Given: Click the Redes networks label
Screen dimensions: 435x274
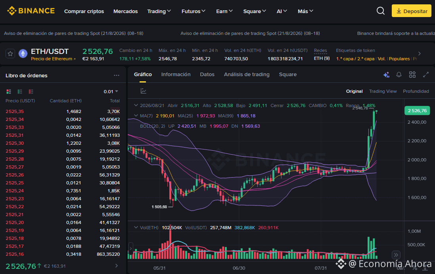Looking at the screenshot, I should [320, 50].
